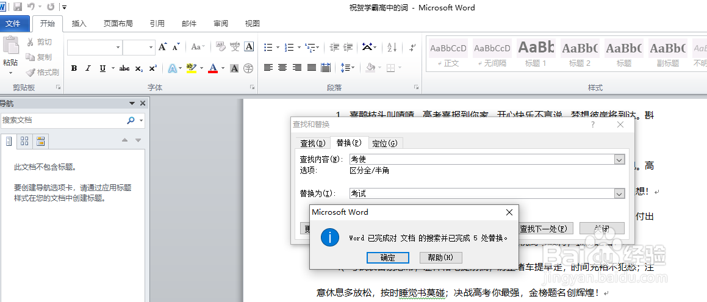Switch to the 插入 ribbon tab
This screenshot has height=302, width=707.
click(79, 23)
